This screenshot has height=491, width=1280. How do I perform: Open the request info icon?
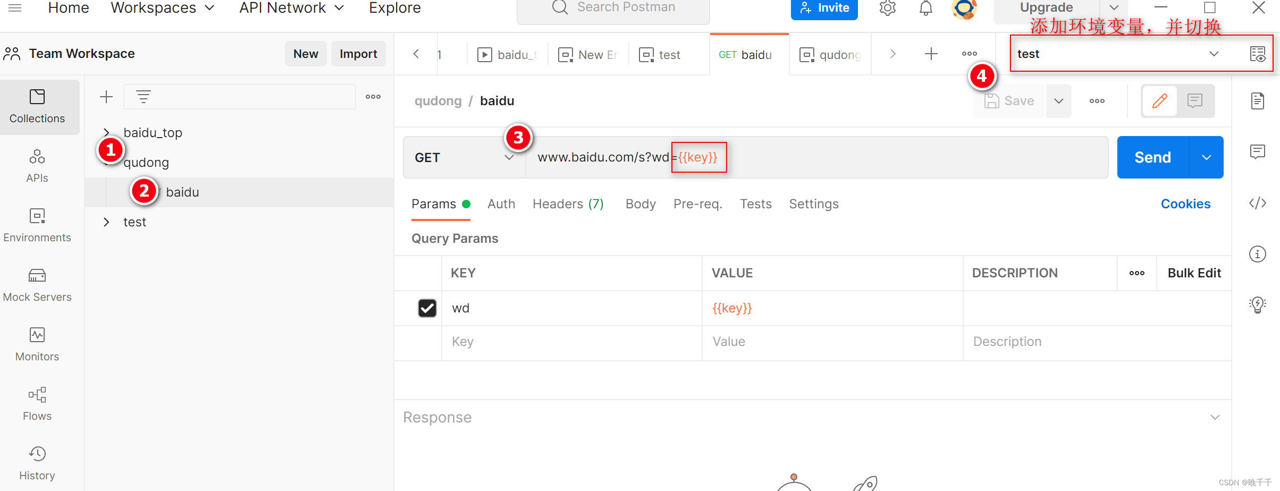[1258, 254]
